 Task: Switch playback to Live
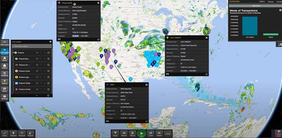(168, 134)
